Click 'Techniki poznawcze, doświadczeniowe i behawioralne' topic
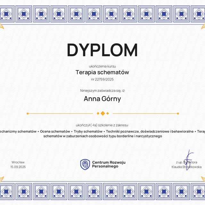The height and width of the screenshot is (205, 205). tap(150, 131)
